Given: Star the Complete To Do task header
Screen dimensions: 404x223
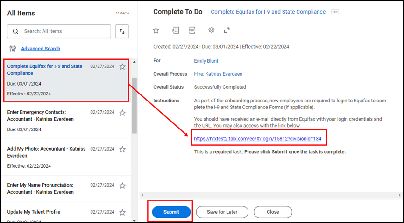Looking at the screenshot, I should [156, 30].
